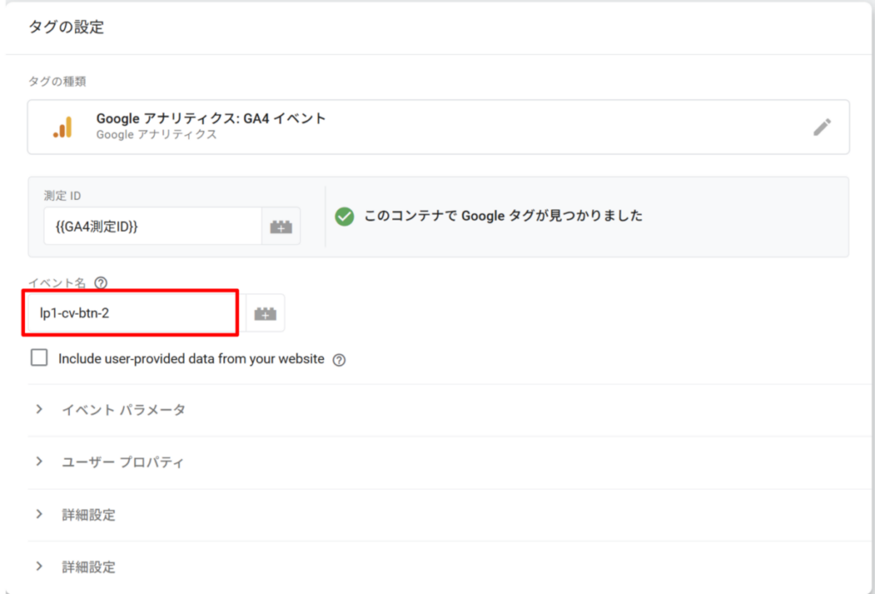Click the イベント名 field showing lp1-cv-btn-2

130,314
